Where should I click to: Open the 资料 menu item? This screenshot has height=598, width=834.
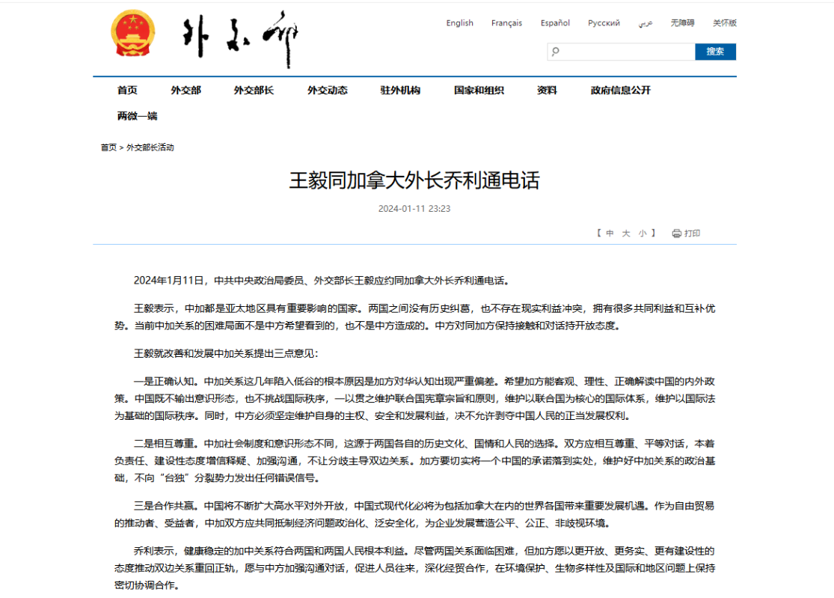pos(547,91)
